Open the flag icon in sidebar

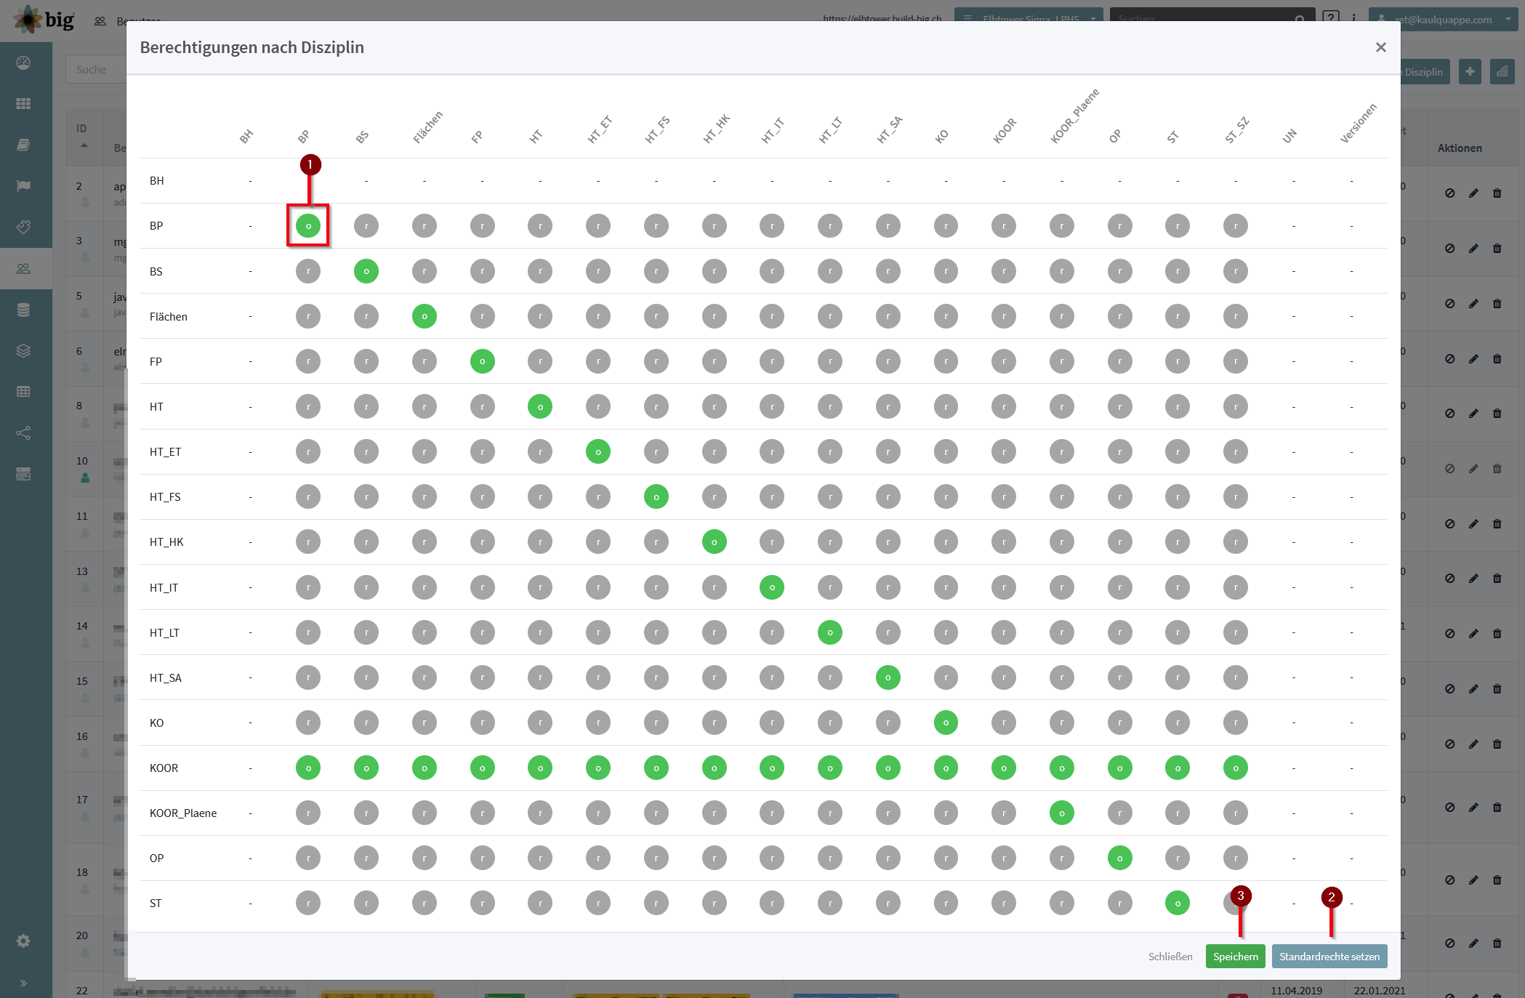pos(23,186)
